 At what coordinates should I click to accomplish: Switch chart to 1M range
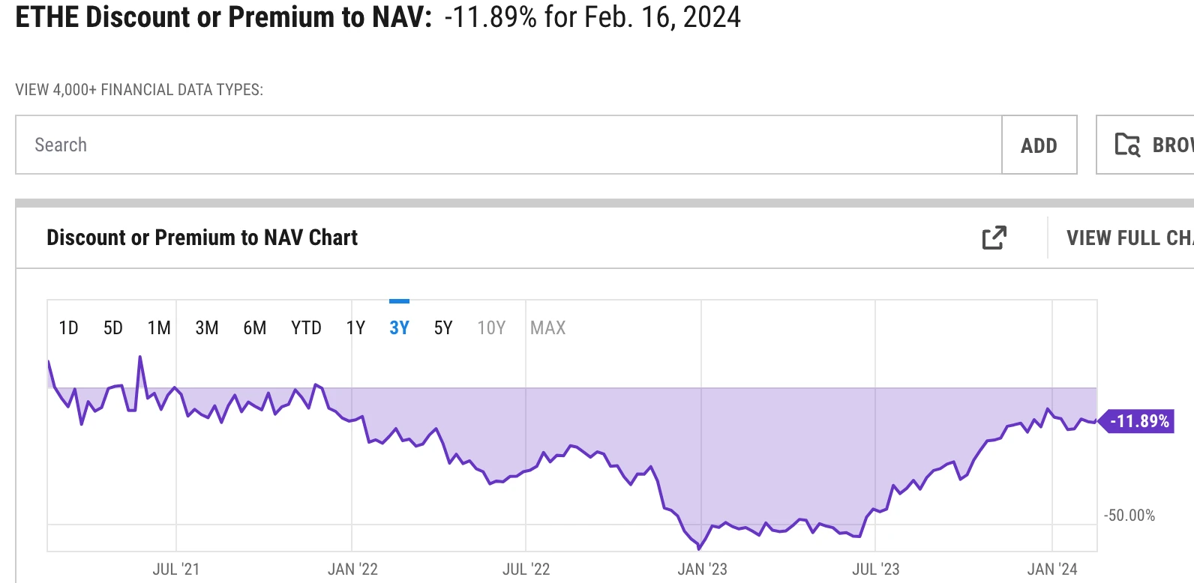[159, 328]
